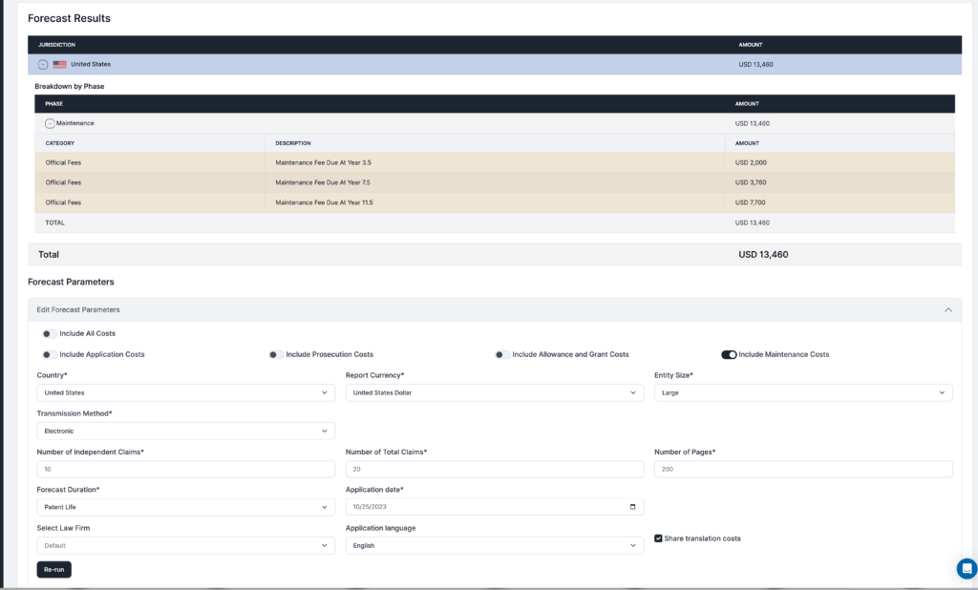Open the chat support bubble icon

[x=967, y=568]
